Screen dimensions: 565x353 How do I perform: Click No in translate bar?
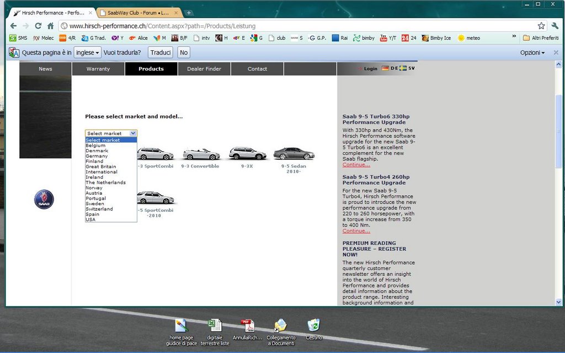[184, 52]
